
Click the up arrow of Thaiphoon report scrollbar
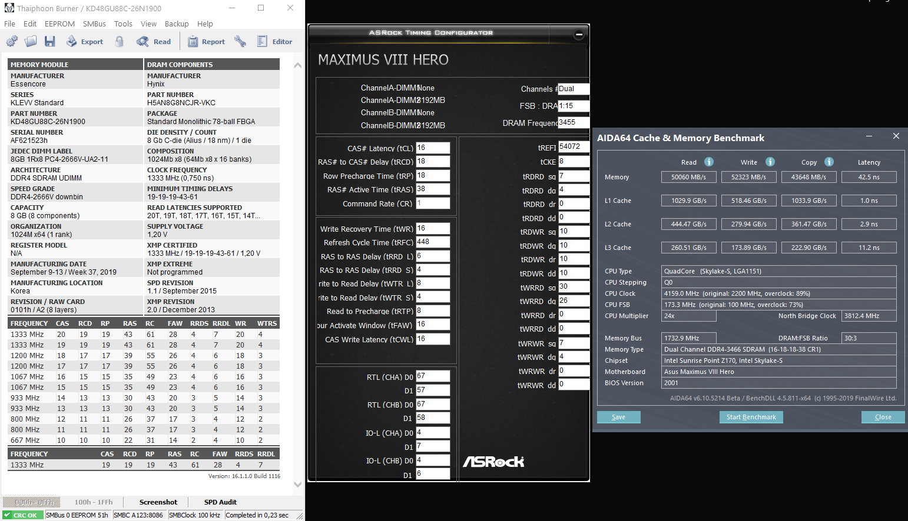click(297, 65)
